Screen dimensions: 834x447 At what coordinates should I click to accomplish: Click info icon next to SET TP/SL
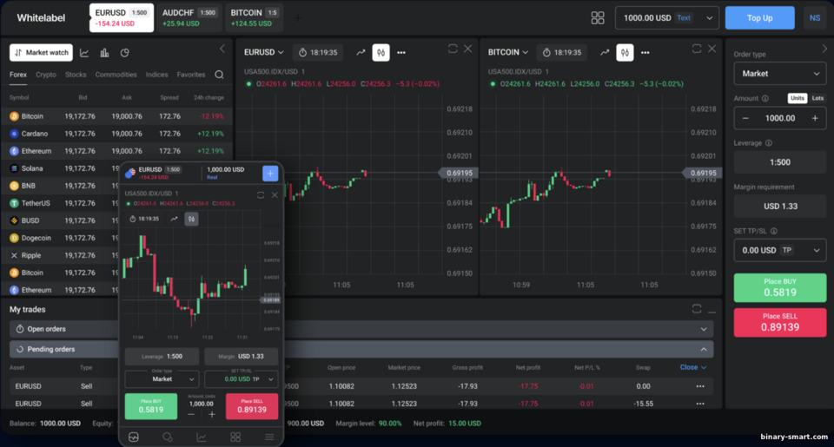(x=774, y=231)
